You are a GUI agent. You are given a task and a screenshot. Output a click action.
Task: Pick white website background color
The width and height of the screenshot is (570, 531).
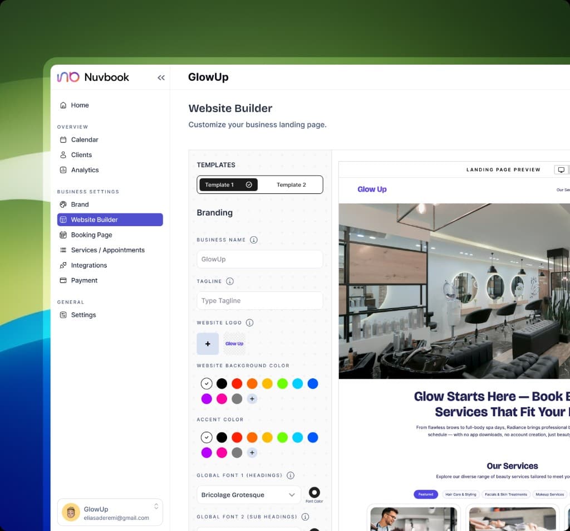tap(207, 383)
